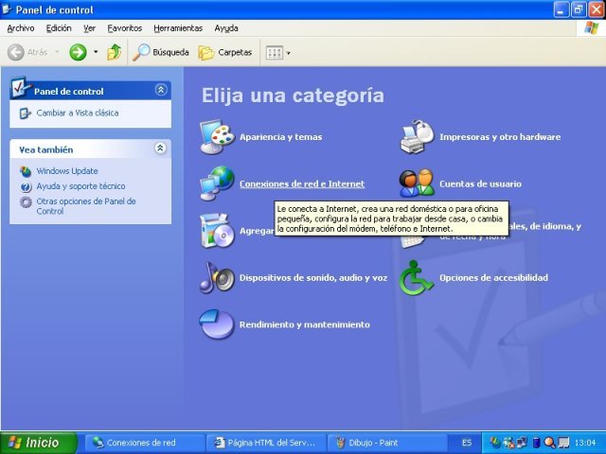Open the Views dropdown arrow
606x454 pixels.
tap(288, 53)
